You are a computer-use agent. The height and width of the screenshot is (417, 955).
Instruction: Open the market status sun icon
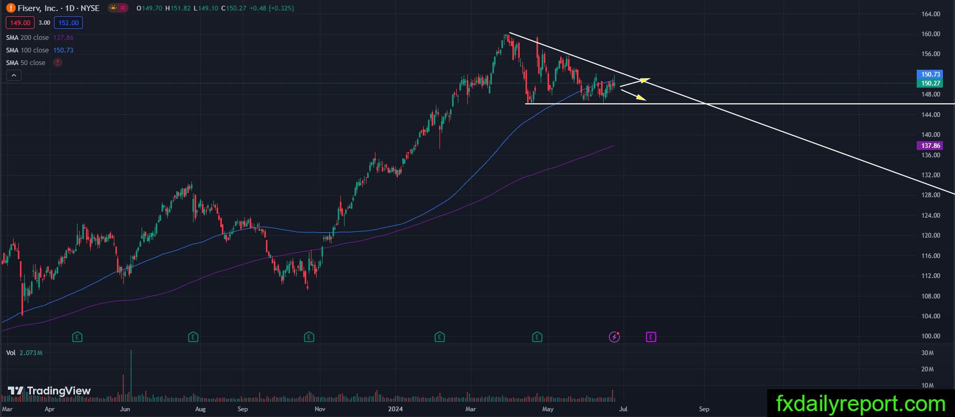pyautogui.click(x=113, y=8)
